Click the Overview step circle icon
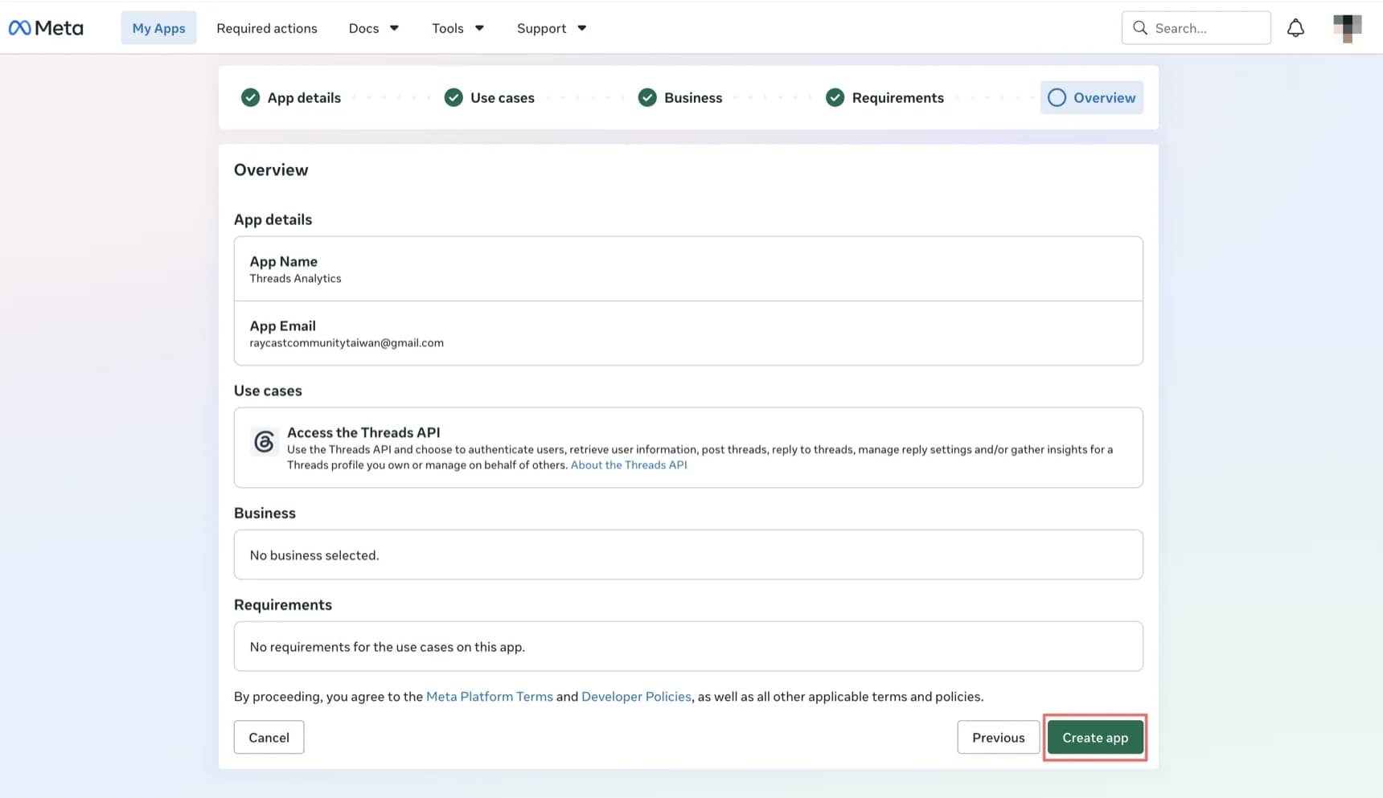The width and height of the screenshot is (1383, 798). [x=1057, y=97]
